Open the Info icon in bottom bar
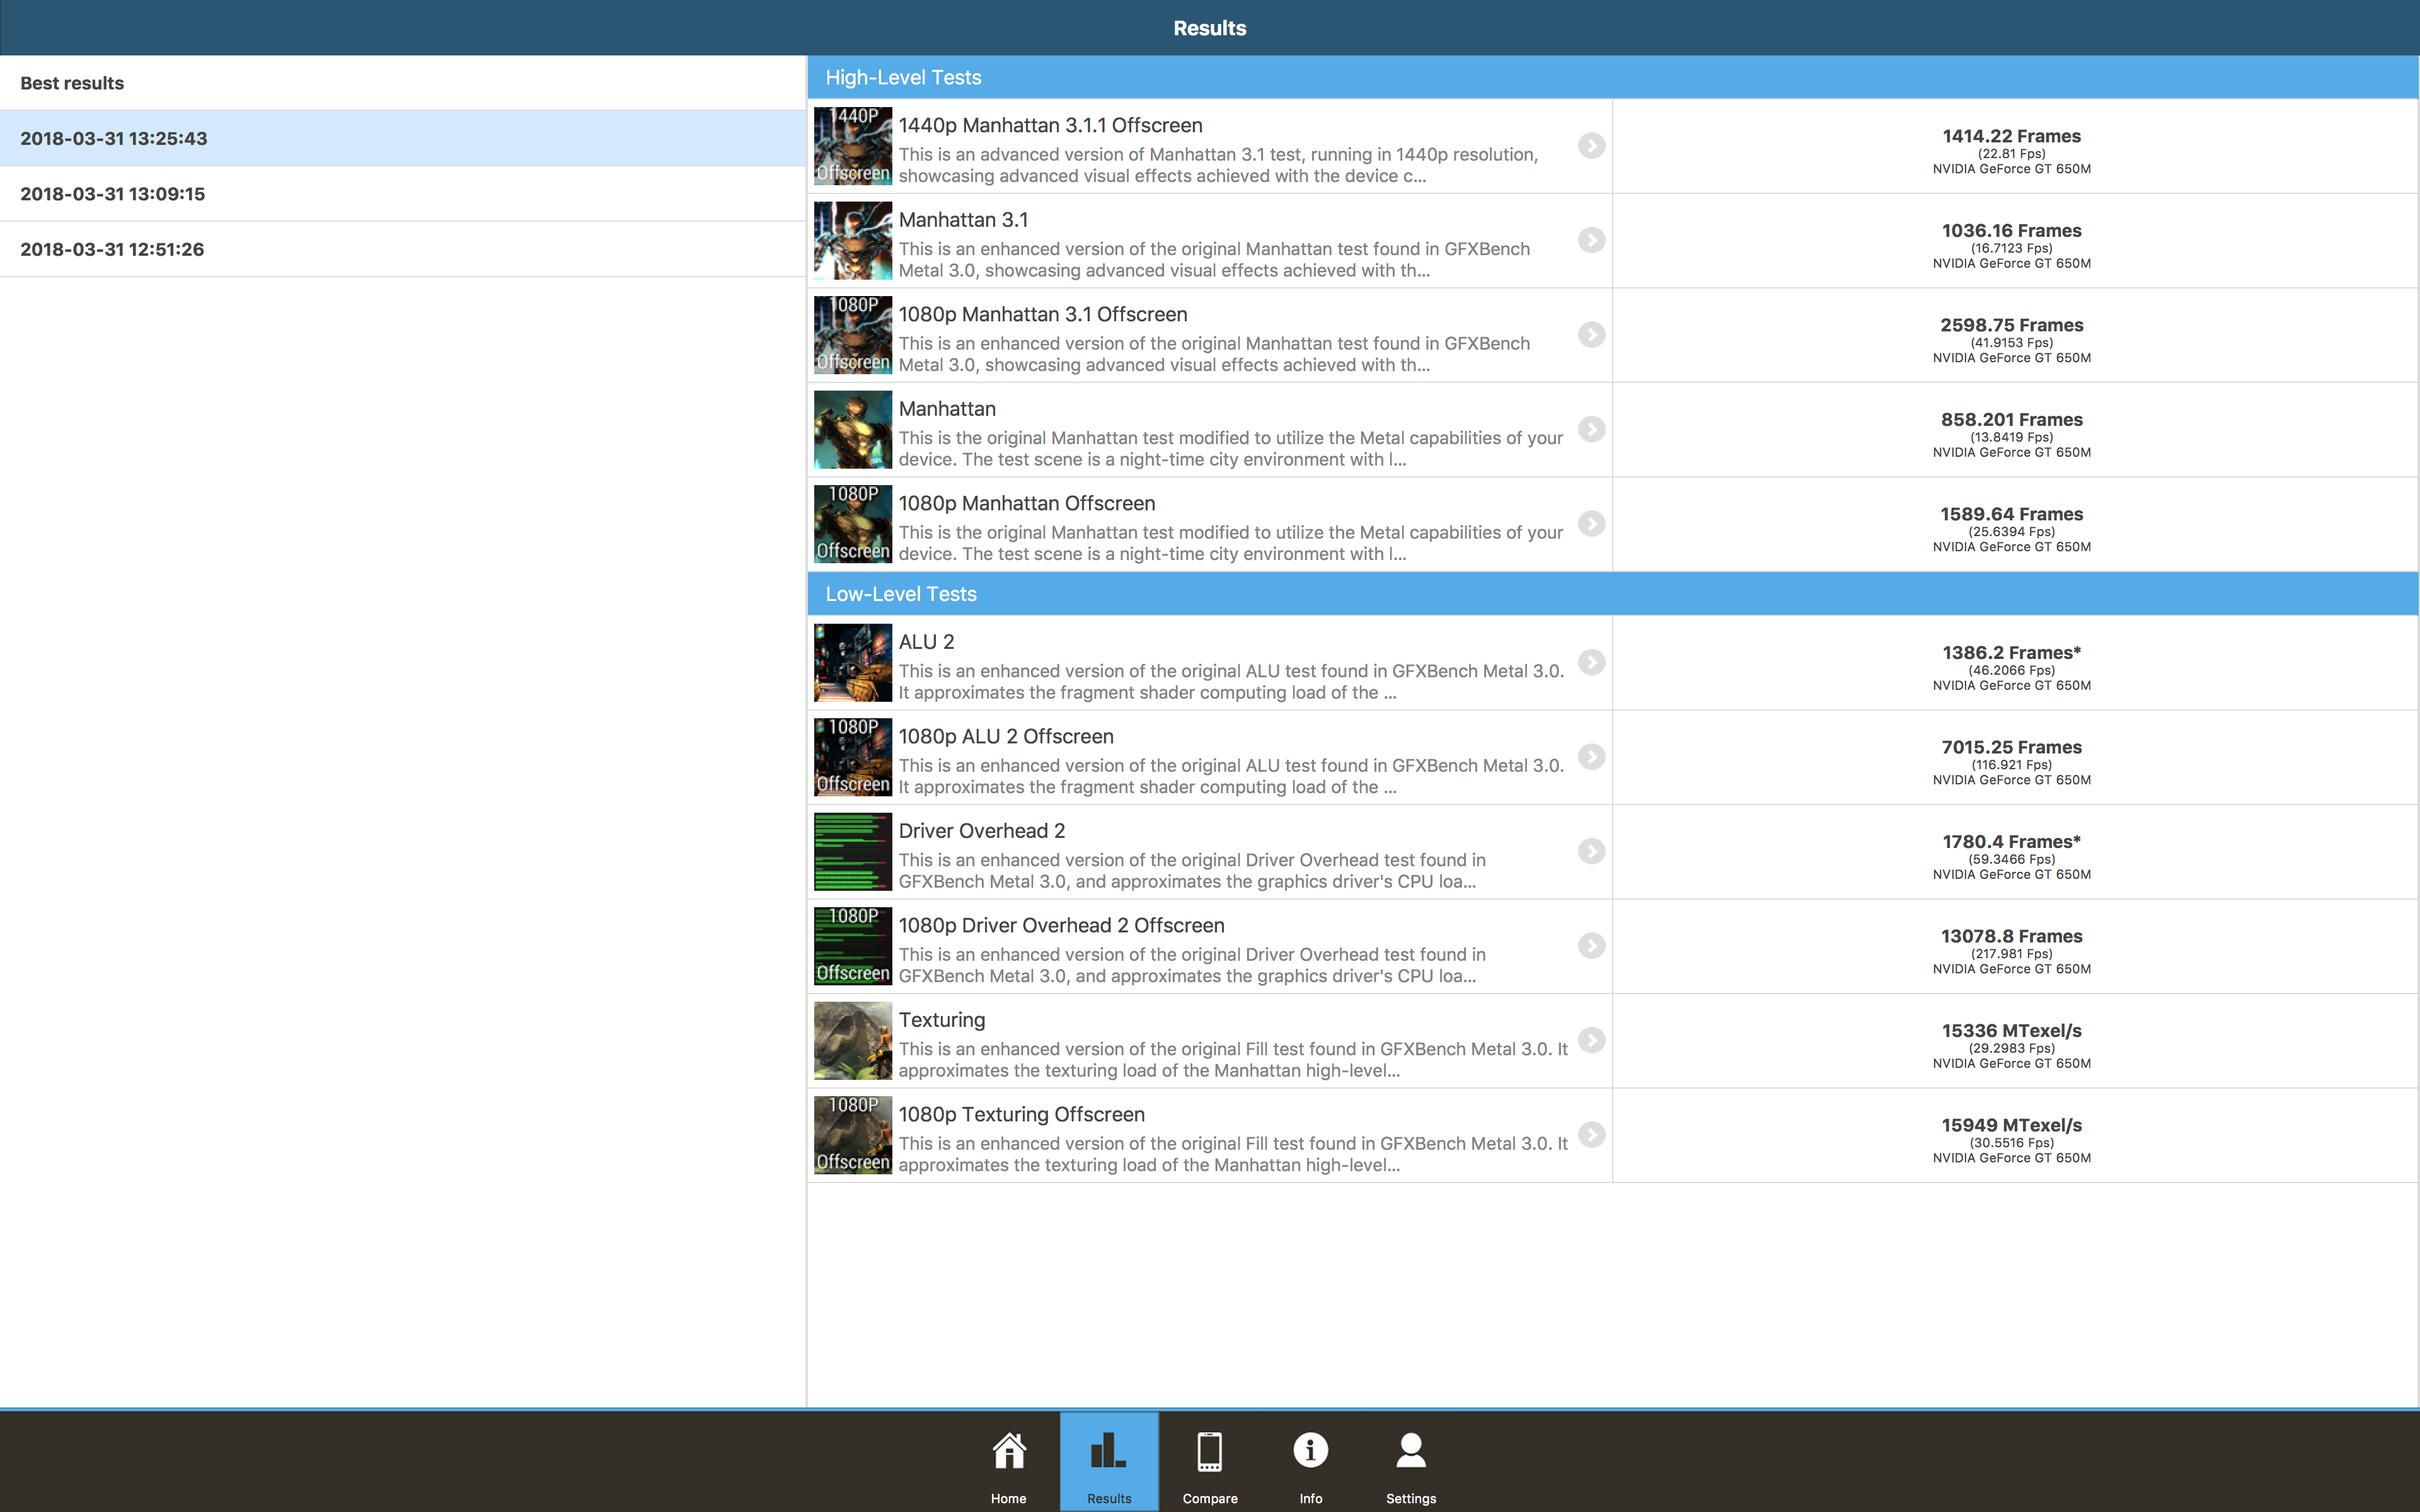 click(1310, 1452)
